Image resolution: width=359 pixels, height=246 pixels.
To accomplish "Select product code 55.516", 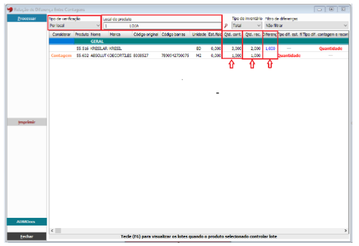I will click(83, 49).
